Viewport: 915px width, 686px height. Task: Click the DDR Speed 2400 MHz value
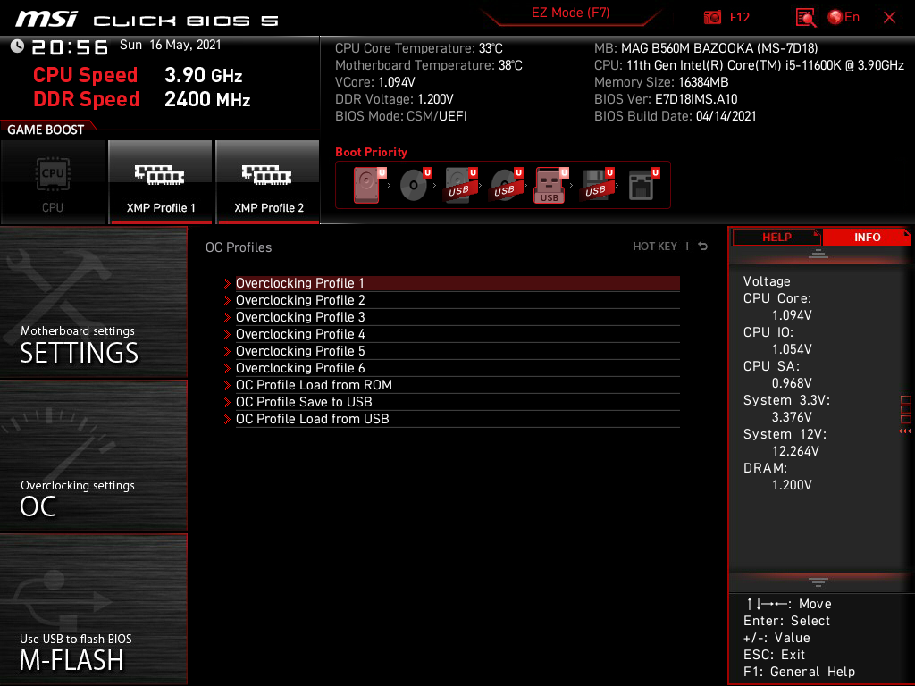[x=207, y=99]
